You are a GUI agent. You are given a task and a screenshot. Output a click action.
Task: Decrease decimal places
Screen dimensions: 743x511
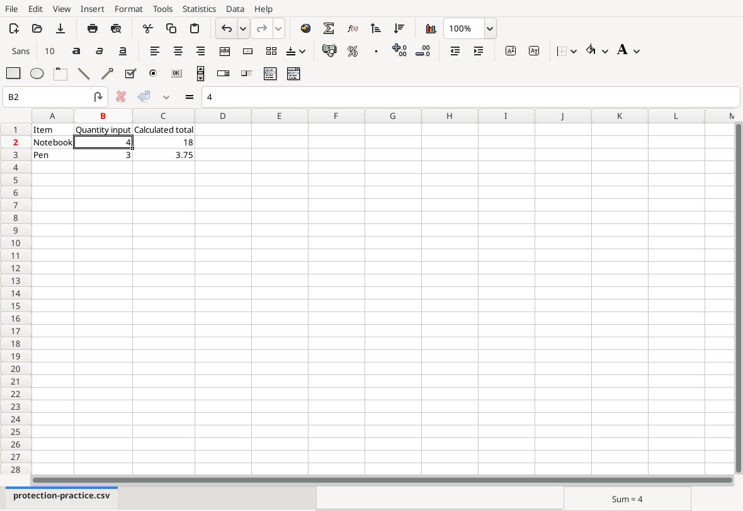pos(423,51)
